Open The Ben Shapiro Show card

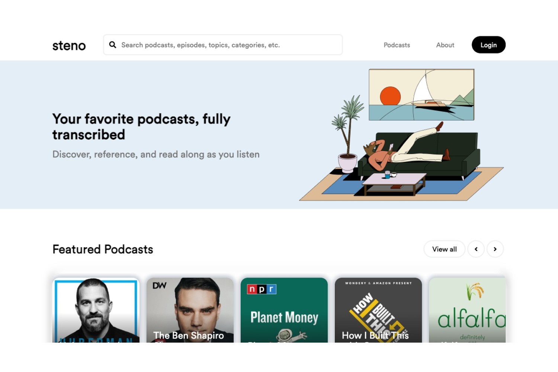pos(190,310)
